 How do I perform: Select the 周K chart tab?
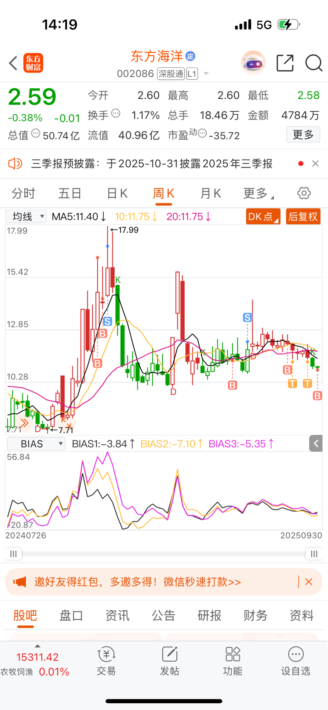[163, 193]
